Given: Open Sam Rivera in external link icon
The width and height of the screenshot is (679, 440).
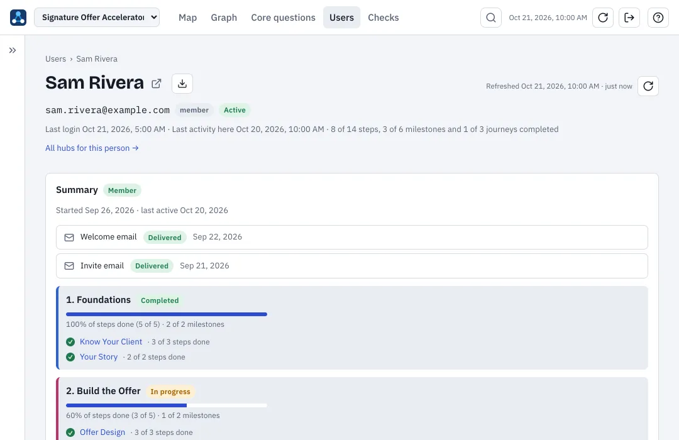Looking at the screenshot, I should (x=157, y=84).
